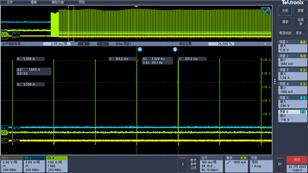
Task: Click the date and time badge
Action: (x=297, y=168)
